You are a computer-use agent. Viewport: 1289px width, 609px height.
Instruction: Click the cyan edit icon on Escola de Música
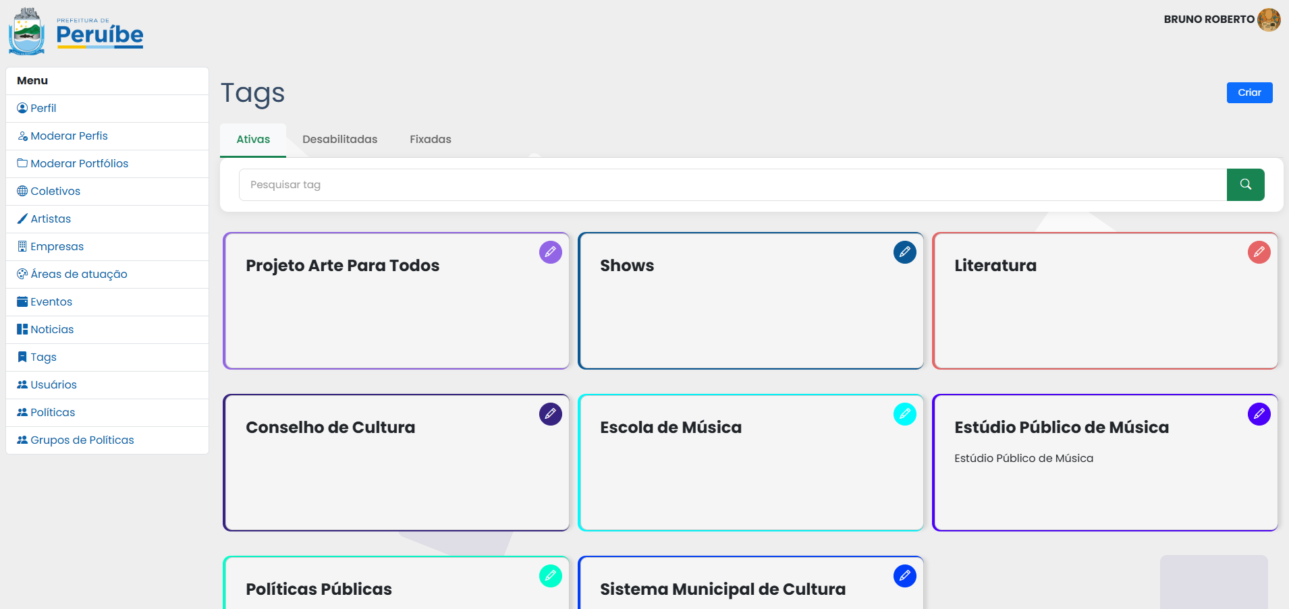(x=905, y=414)
